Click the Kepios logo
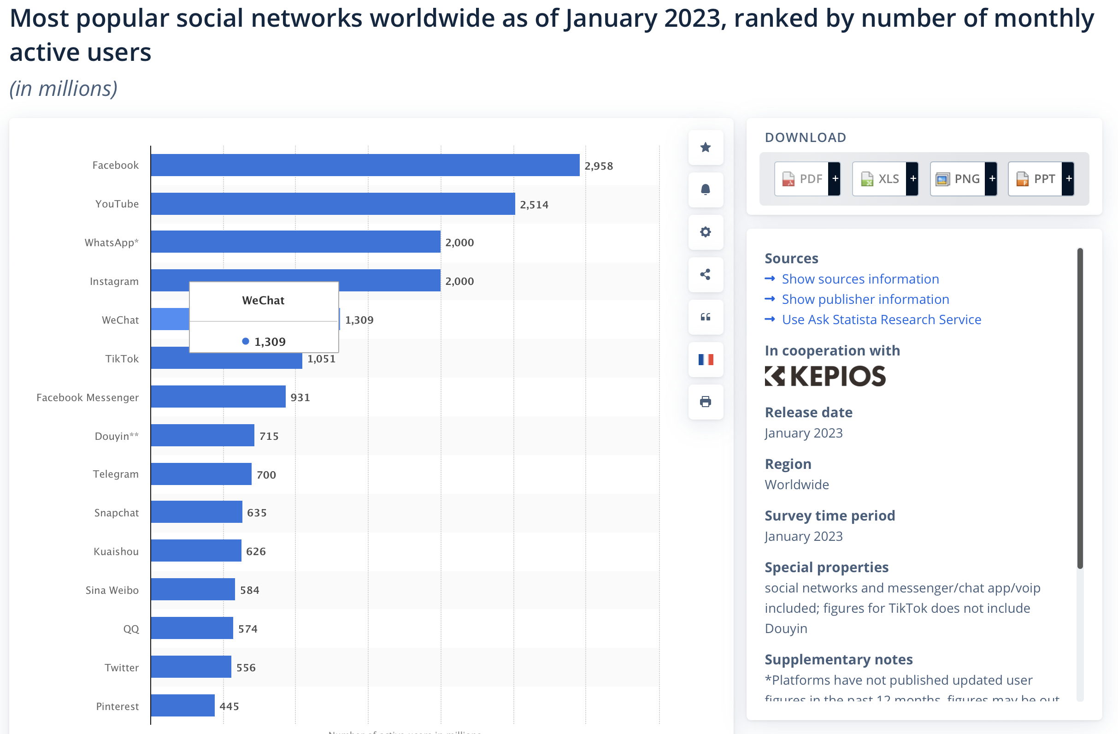The height and width of the screenshot is (734, 1118). (x=825, y=376)
